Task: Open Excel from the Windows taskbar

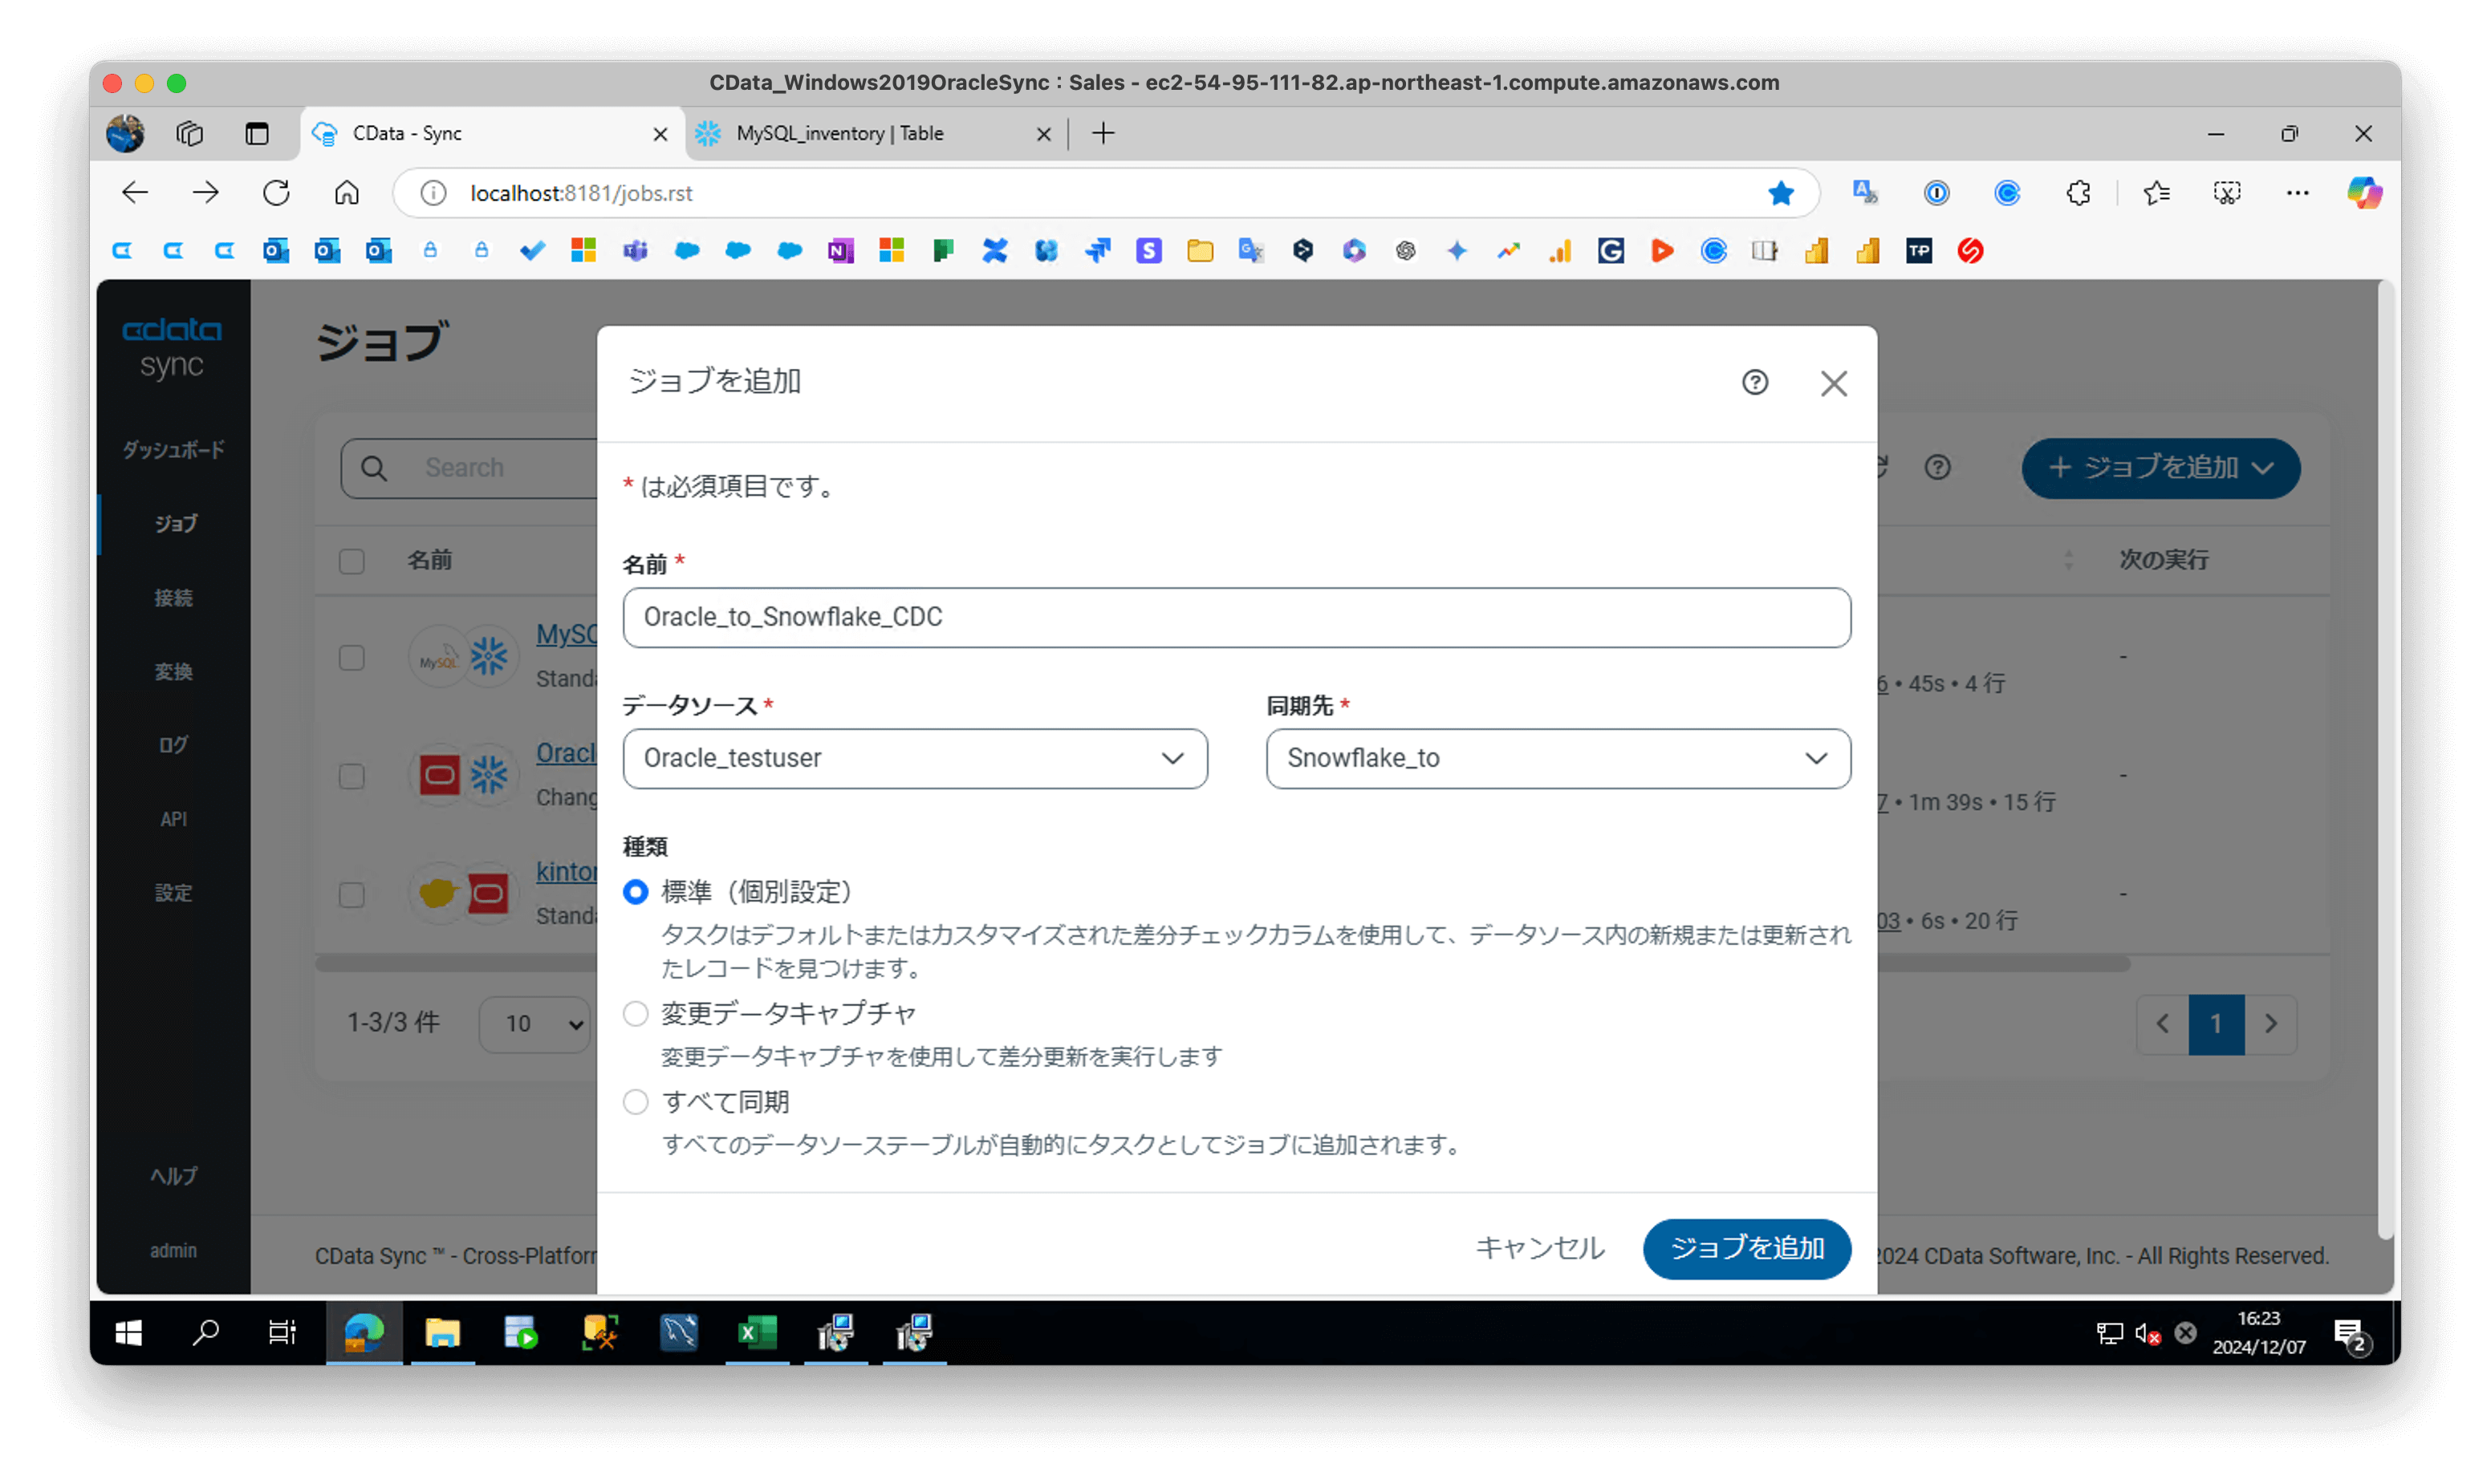Action: (x=756, y=1332)
